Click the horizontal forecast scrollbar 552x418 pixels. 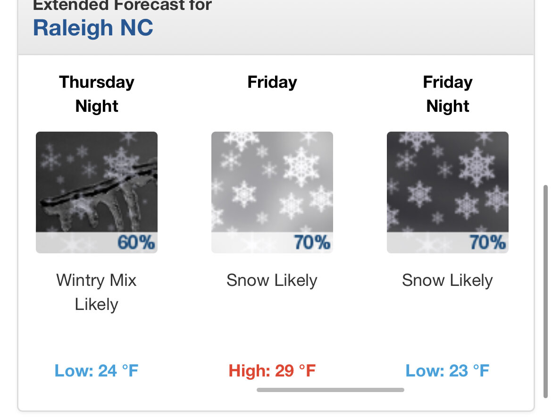pyautogui.click(x=330, y=390)
